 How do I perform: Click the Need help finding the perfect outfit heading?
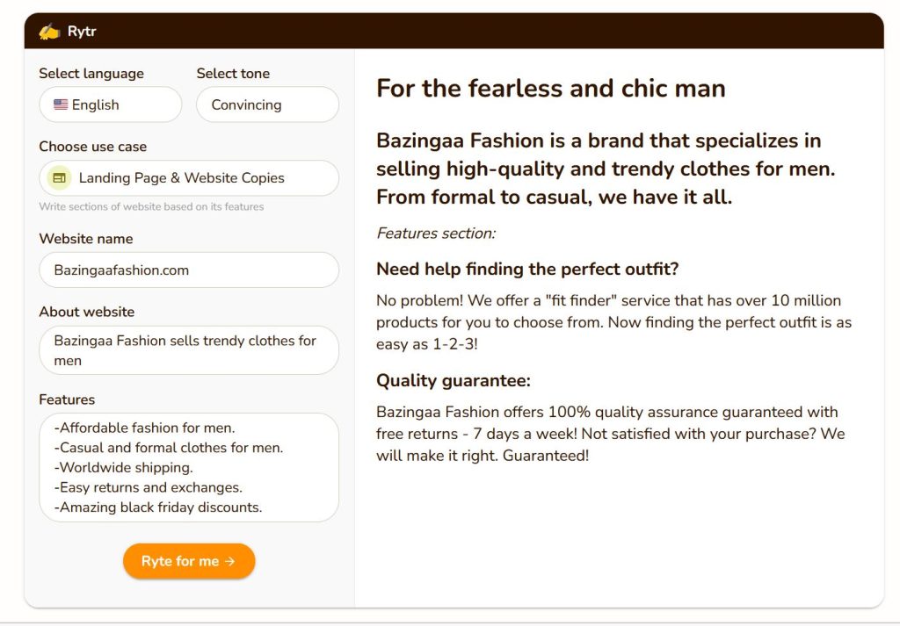527,269
